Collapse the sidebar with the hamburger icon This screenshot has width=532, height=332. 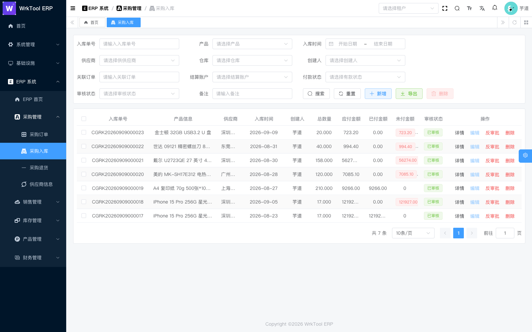click(73, 8)
